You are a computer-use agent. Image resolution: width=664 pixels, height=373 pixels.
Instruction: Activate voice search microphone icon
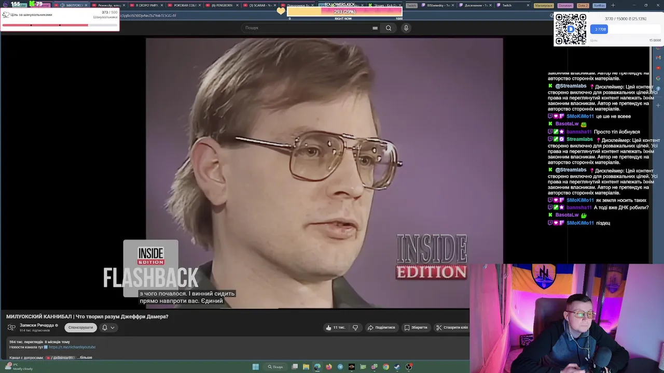(x=406, y=28)
